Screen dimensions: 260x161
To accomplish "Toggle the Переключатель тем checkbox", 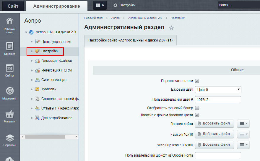I will click(197, 81).
